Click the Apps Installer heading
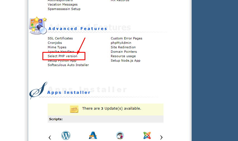This screenshot has width=238, height=141. pyautogui.click(x=69, y=92)
